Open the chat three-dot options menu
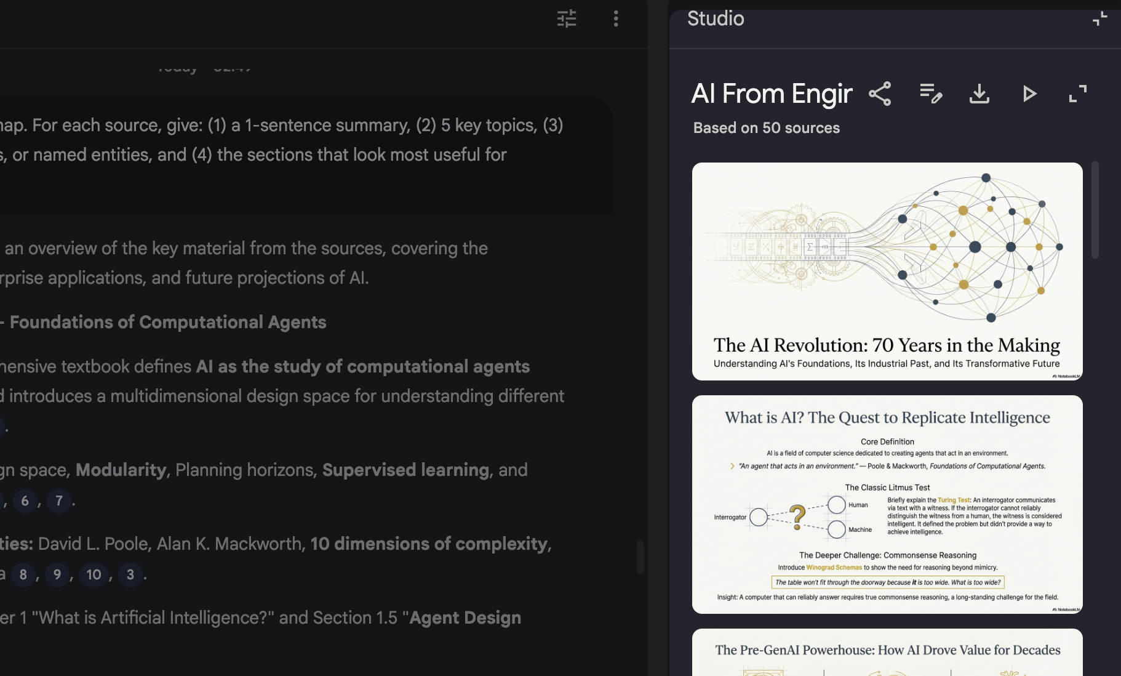Viewport: 1121px width, 676px height. click(x=615, y=18)
